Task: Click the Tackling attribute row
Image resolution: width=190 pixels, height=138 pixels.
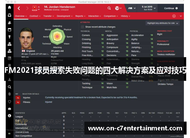Action: click(93, 83)
